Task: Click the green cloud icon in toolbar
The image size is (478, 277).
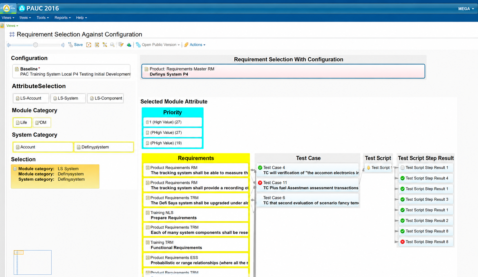Action: pyautogui.click(x=129, y=45)
